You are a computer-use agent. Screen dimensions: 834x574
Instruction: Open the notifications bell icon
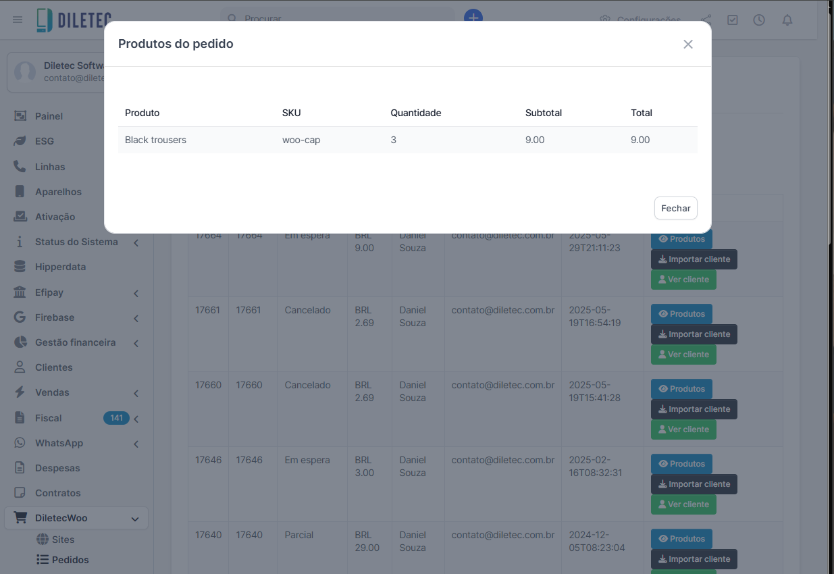[x=787, y=20]
